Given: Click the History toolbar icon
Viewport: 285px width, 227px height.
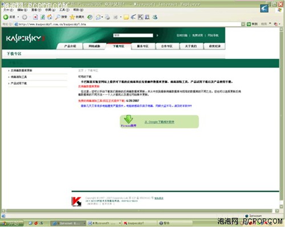Looking at the screenshot, I should coord(90,17).
